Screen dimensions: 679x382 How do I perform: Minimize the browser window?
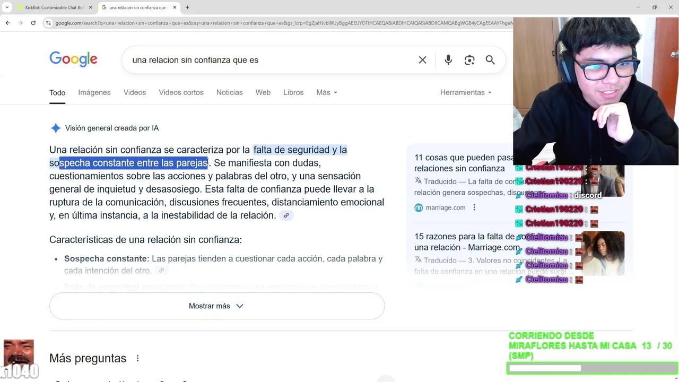pyautogui.click(x=638, y=7)
